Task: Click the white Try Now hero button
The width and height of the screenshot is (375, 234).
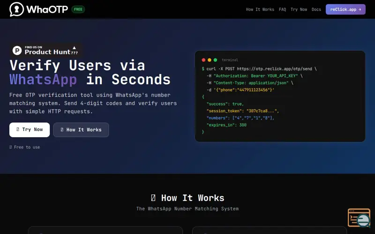Action: [x=30, y=130]
